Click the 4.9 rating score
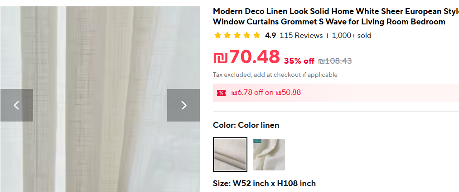459x192 pixels. 271,35
